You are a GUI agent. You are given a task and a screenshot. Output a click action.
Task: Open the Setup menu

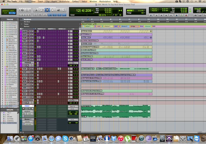tap(84, 1)
